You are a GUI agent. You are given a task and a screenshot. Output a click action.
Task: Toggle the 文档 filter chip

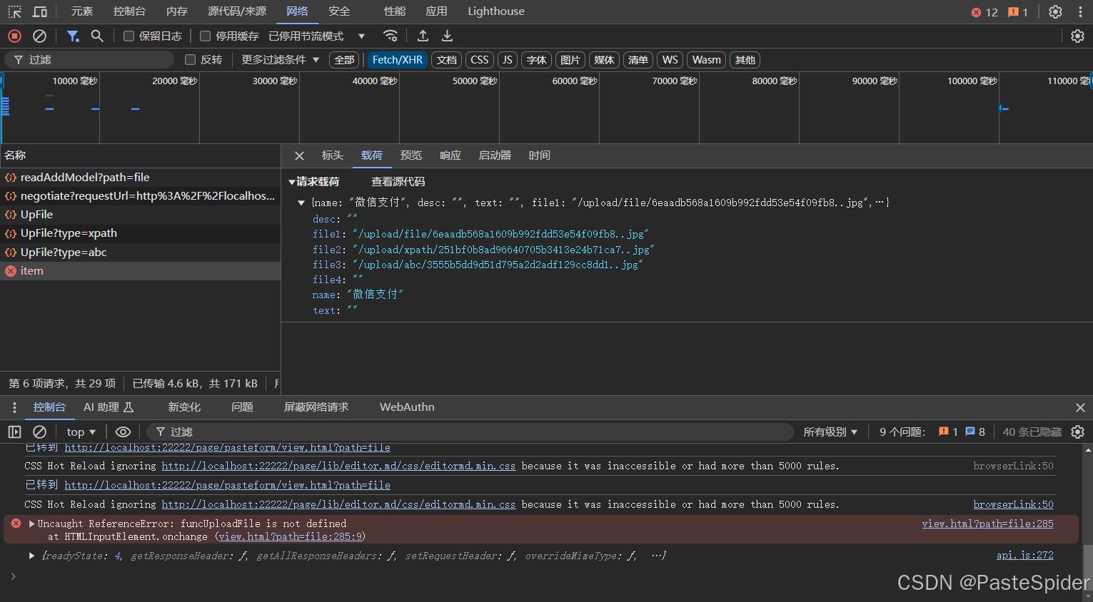pos(447,60)
